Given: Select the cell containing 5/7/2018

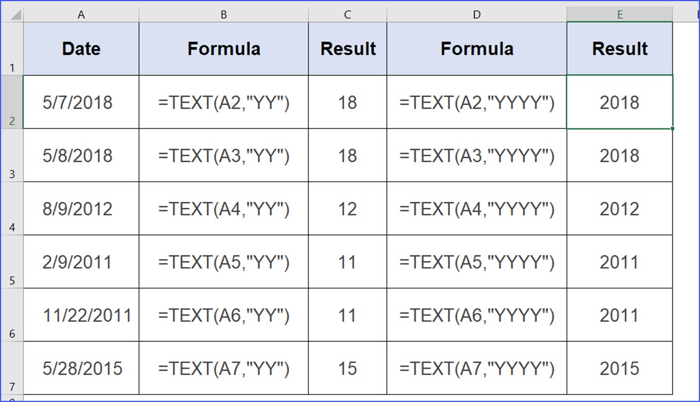Looking at the screenshot, I should pos(81,103).
